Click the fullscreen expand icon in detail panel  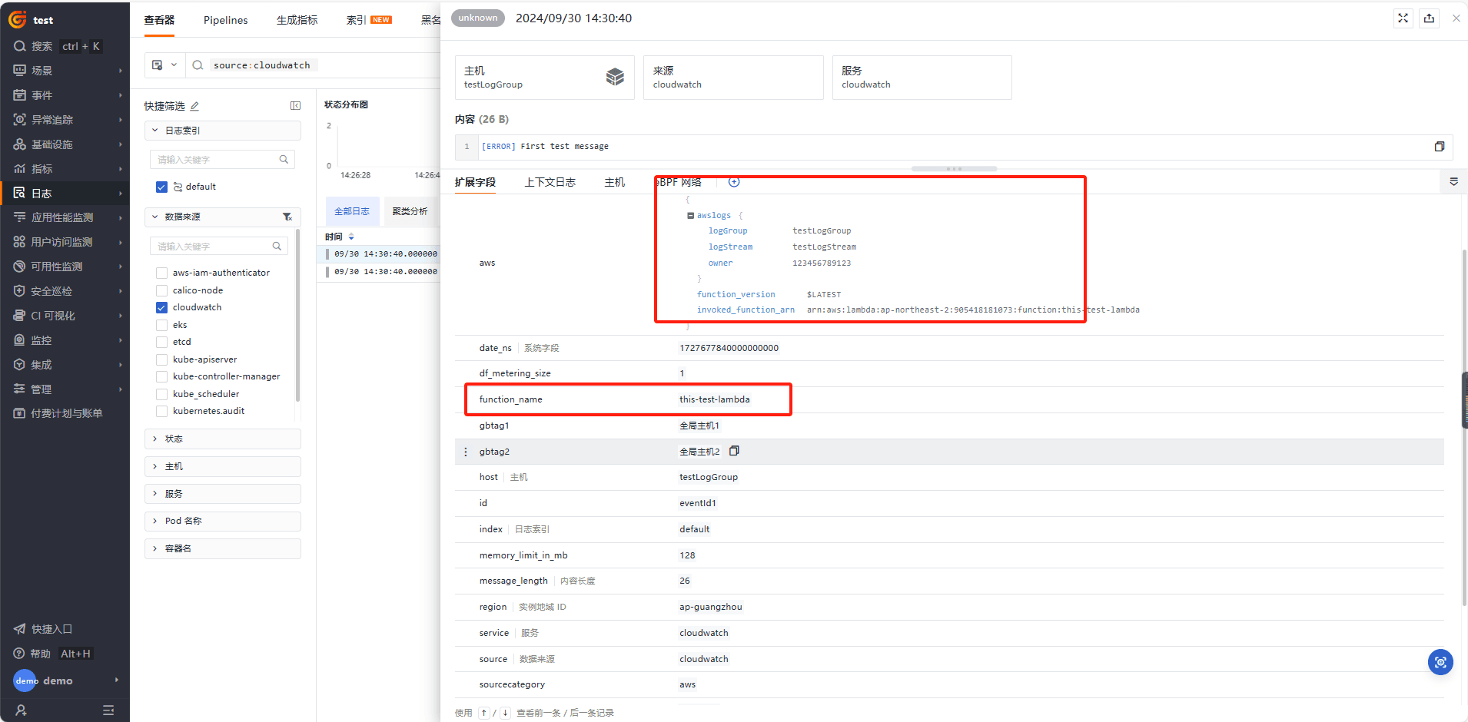pyautogui.click(x=1403, y=18)
